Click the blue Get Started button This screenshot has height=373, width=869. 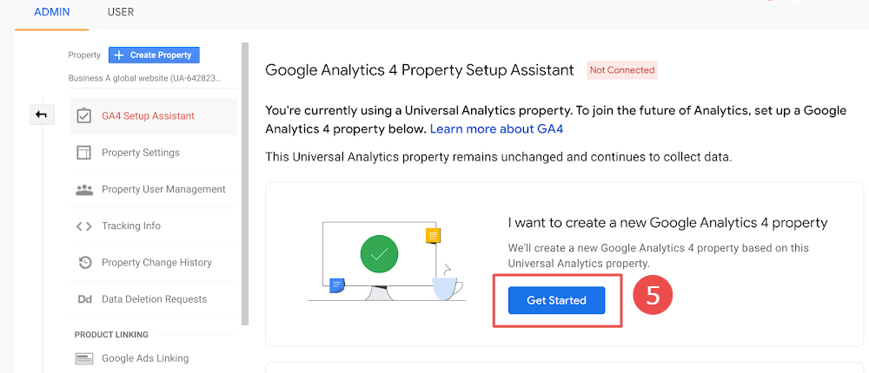point(556,300)
